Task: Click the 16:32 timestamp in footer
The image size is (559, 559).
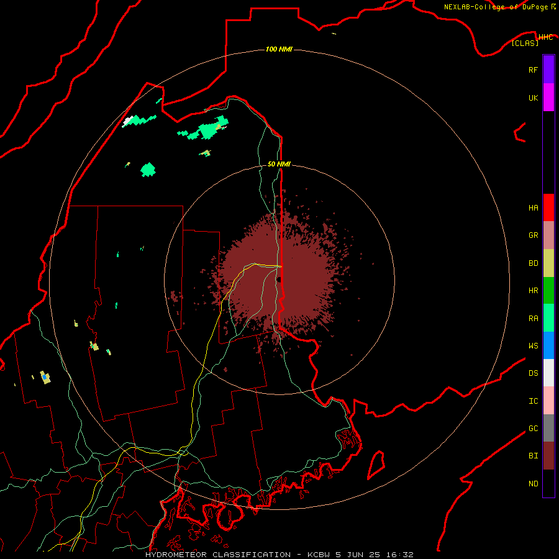Action: (x=399, y=555)
